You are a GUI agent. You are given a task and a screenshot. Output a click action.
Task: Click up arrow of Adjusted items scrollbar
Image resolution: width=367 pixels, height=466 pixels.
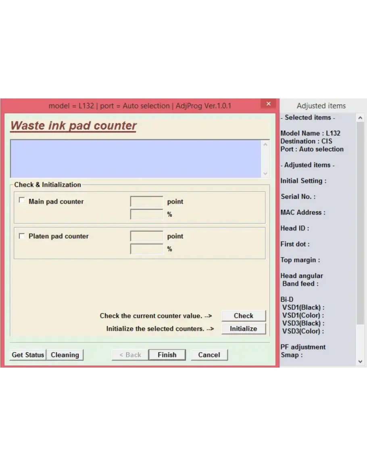point(361,118)
